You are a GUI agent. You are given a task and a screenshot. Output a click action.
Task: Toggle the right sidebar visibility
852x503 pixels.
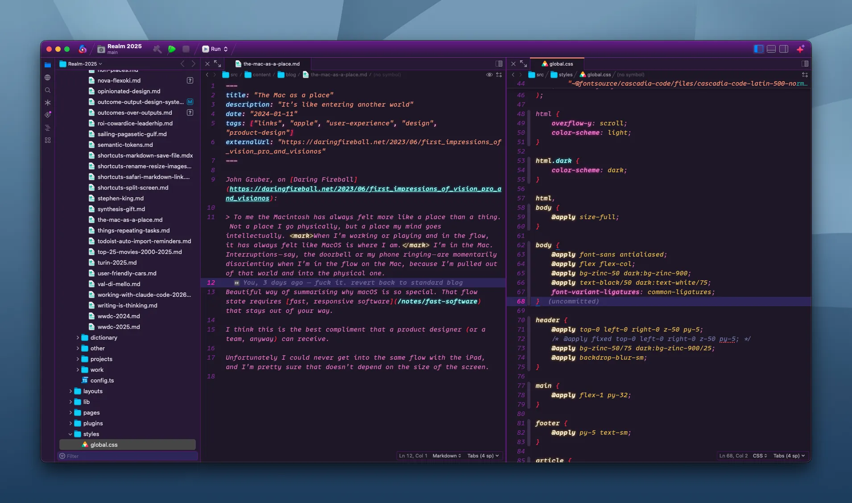784,49
